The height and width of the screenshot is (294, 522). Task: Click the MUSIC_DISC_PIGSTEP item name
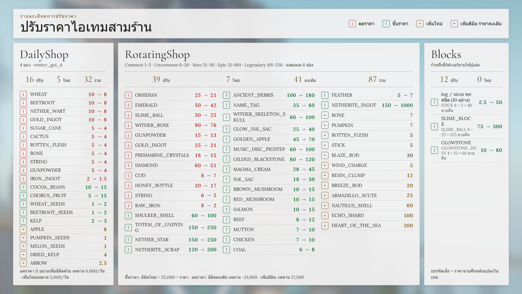tap(259, 149)
